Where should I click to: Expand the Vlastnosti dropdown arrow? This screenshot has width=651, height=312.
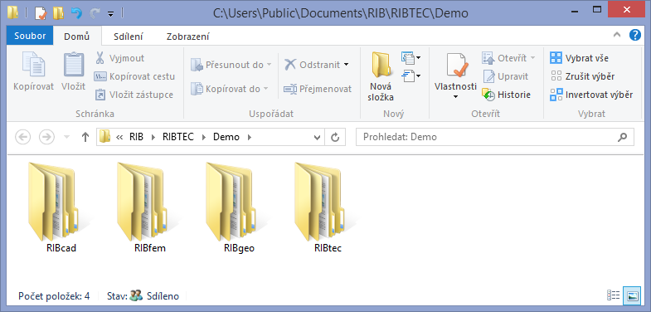[455, 97]
